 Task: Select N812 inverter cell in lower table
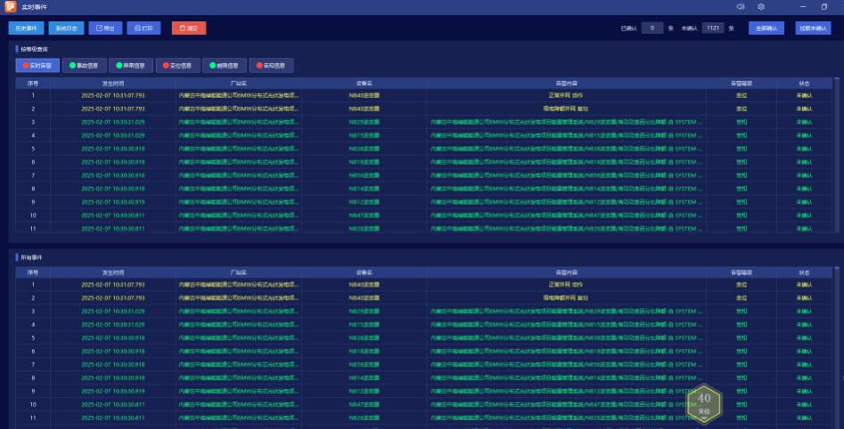click(365, 392)
